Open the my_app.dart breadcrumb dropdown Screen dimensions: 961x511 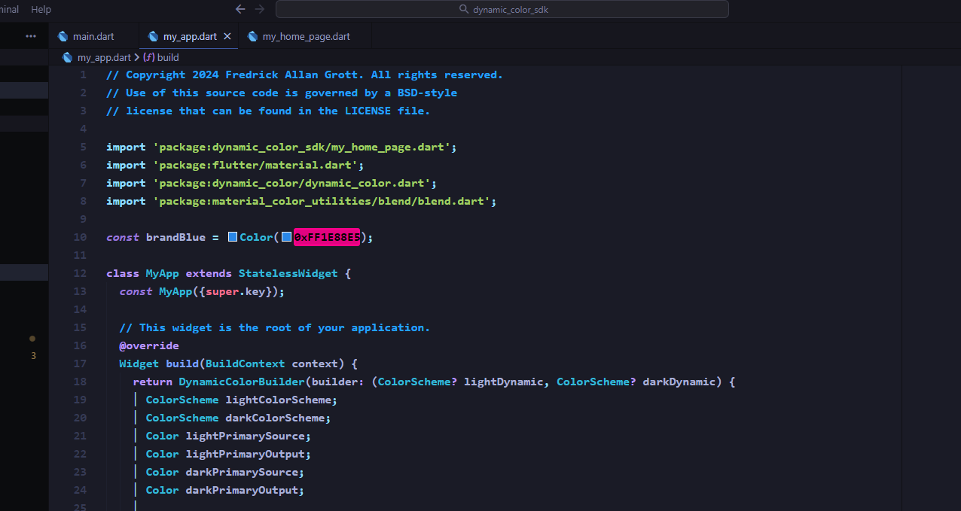[x=105, y=56]
